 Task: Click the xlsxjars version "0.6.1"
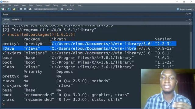click(163, 53)
